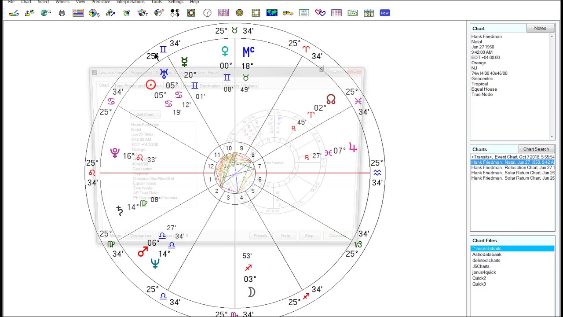Click the Chart details scrollbar down arrow
The width and height of the screenshot is (563, 317).
coord(552,137)
